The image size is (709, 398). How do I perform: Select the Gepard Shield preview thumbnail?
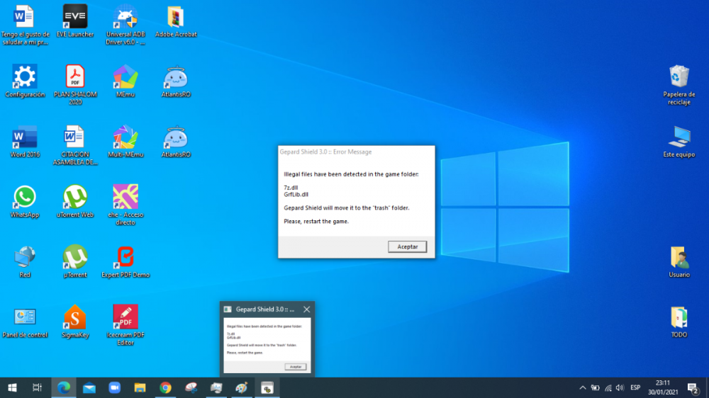click(x=267, y=346)
